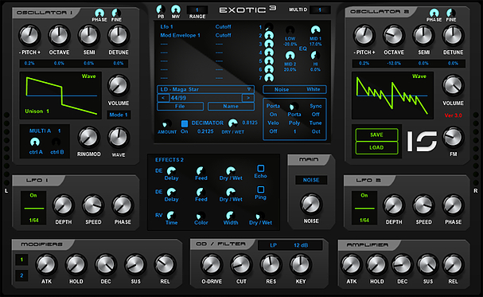
Task: Click the main NOISE knob
Action: click(311, 205)
